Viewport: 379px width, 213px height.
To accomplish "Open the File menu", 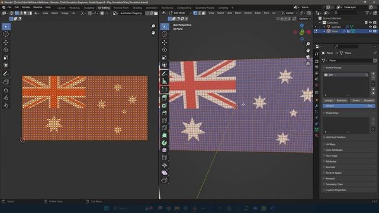I will [x=9, y=7].
